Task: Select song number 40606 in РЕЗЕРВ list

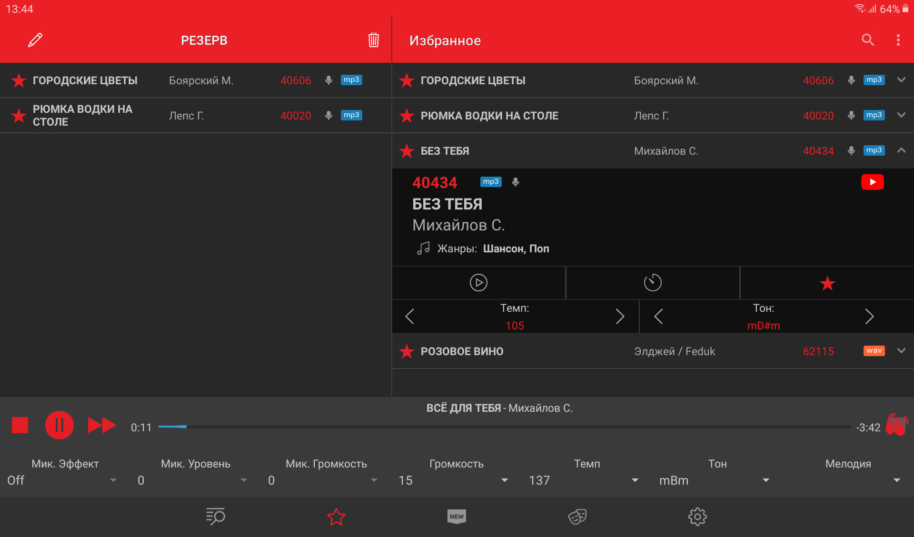Action: pos(296,80)
